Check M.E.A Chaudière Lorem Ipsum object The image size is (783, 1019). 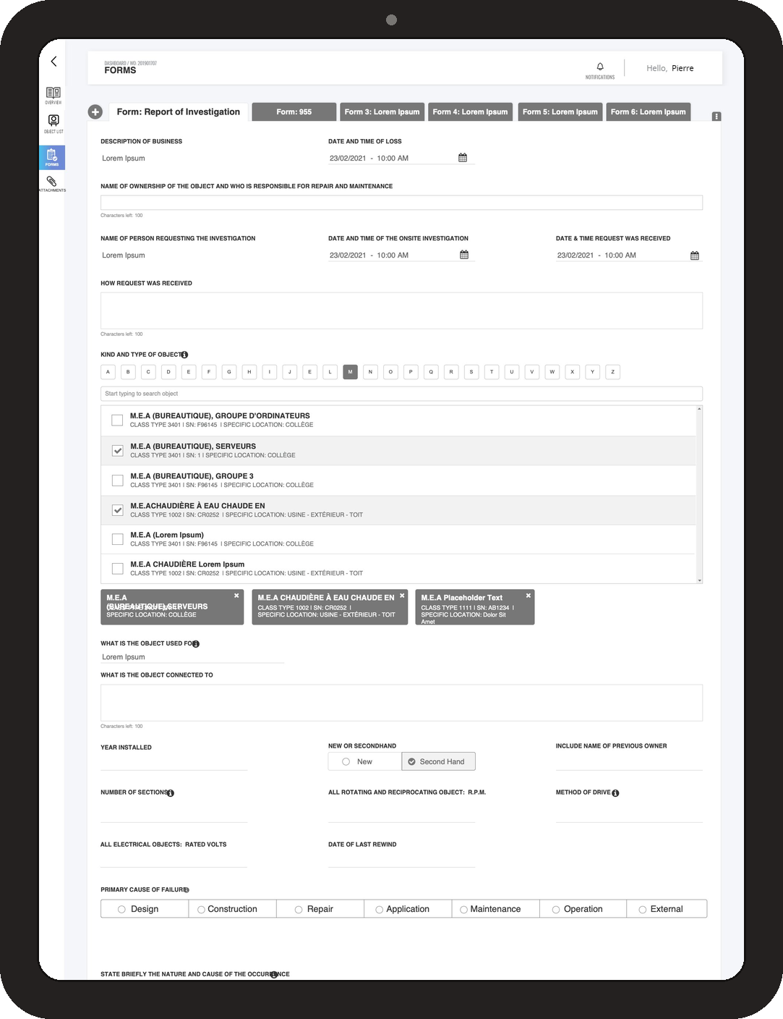coord(117,568)
